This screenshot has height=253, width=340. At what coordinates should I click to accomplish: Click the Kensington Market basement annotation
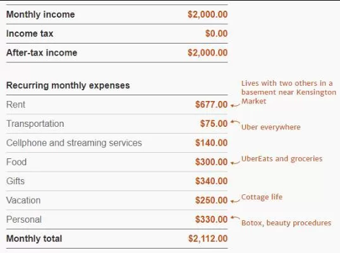tap(289, 92)
